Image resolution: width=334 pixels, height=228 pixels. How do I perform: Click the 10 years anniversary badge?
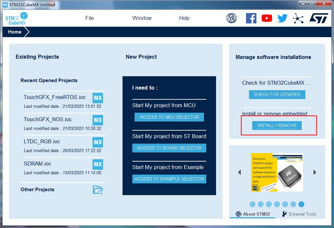[232, 18]
